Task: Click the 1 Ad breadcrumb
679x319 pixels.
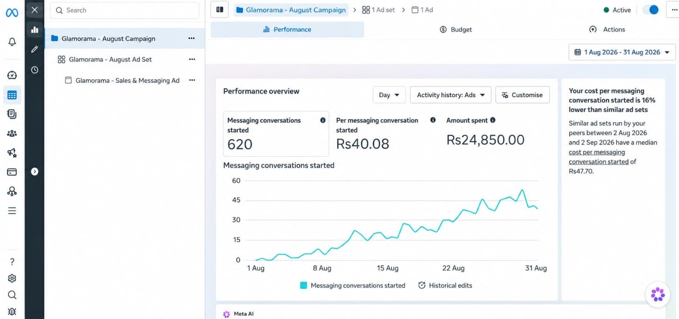Action: pos(422,10)
